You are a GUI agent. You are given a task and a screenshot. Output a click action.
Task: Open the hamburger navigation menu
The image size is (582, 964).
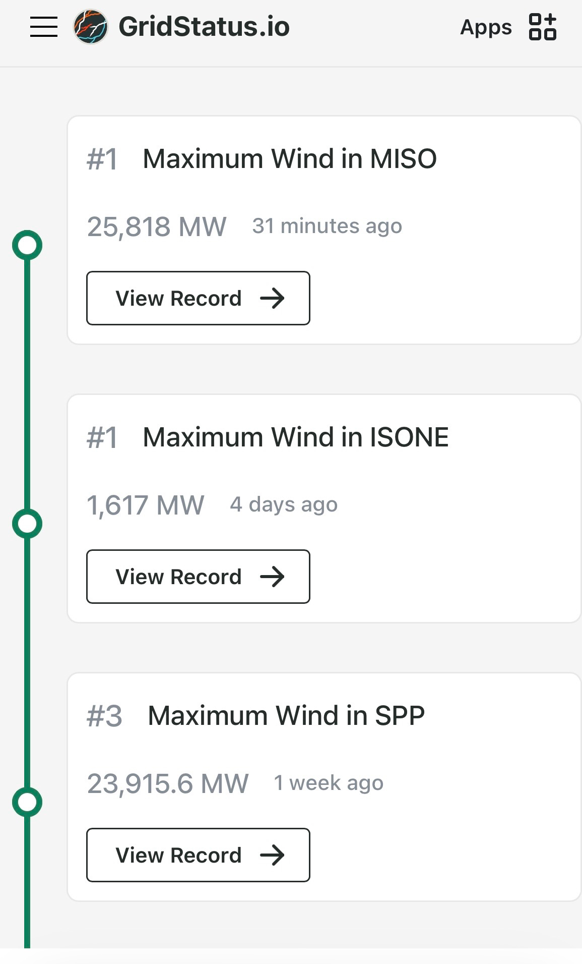point(44,27)
